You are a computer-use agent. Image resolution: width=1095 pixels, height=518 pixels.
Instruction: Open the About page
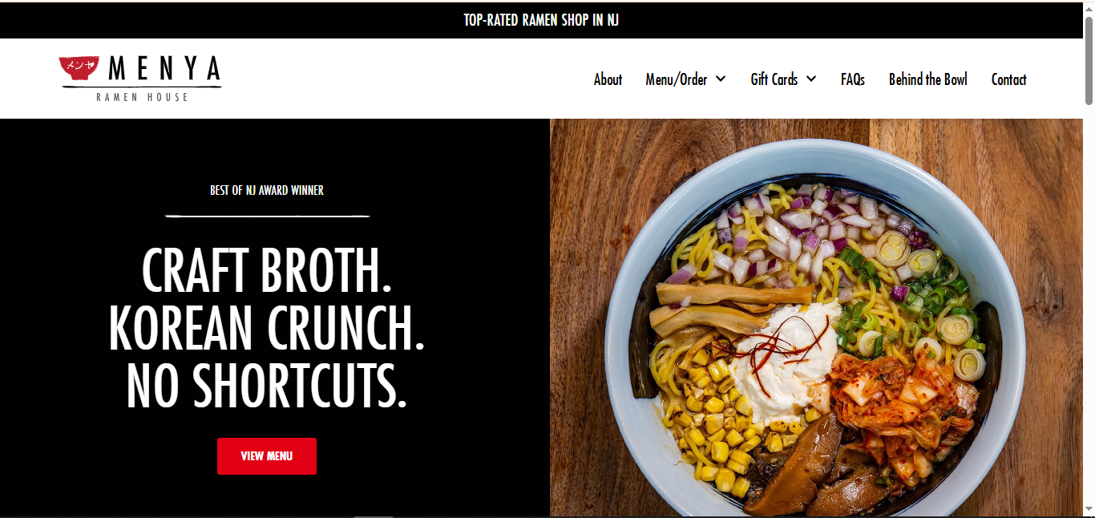(x=608, y=79)
